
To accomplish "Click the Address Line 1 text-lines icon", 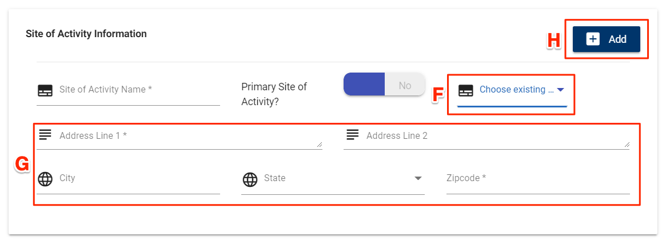I will 45,135.
